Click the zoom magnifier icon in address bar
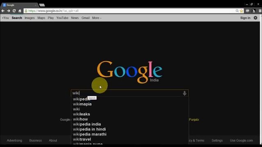Screen dimensions: 262x147 pos(237,11)
